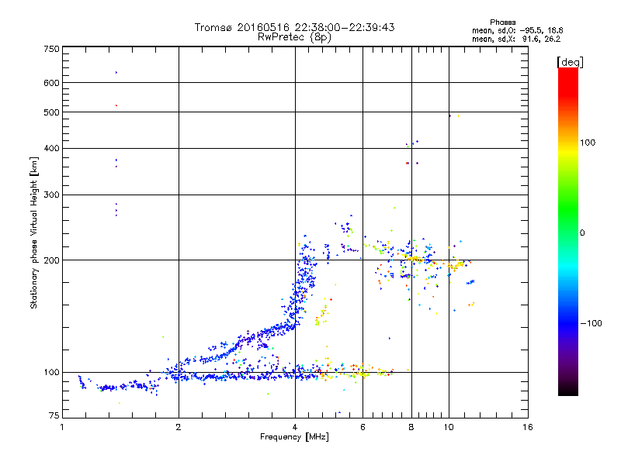Click the x-axis tick label '10'
Image resolution: width=621 pixels, height=465 pixels.
point(449,427)
